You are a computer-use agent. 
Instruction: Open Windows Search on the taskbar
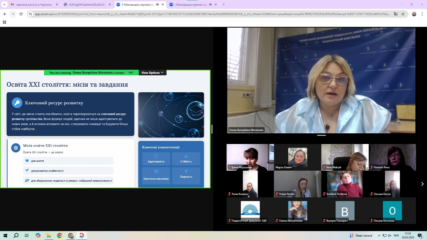(x=16, y=235)
